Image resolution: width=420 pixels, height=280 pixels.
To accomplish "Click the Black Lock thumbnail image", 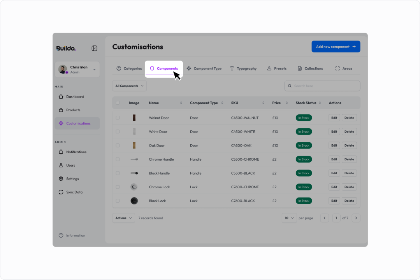I will click(x=134, y=201).
